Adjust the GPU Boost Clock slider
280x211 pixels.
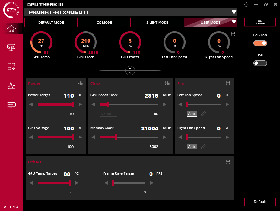coord(129,104)
